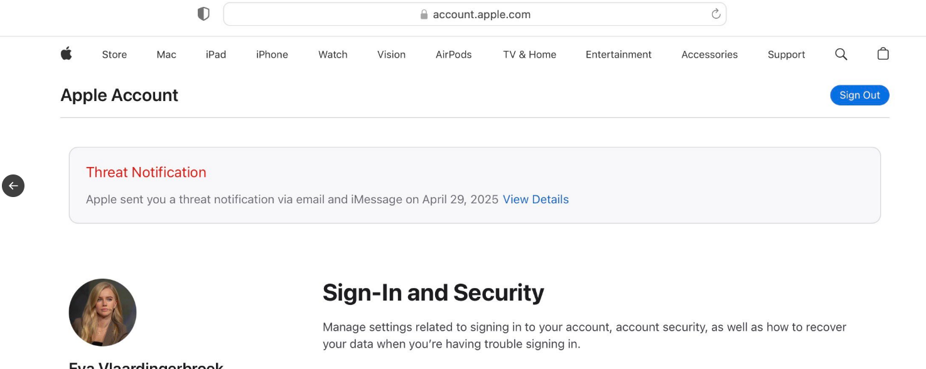Open the search magnifier icon
The height and width of the screenshot is (369, 926).
[841, 55]
